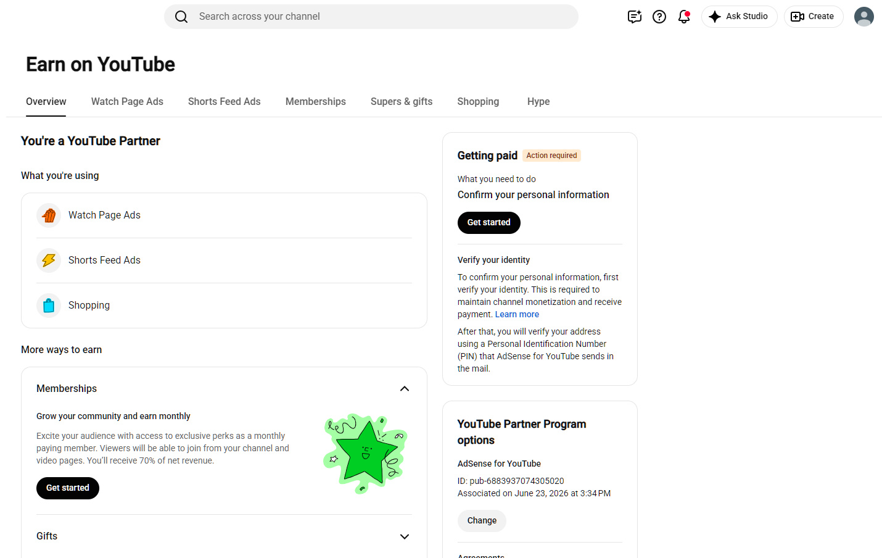Click the 'AdSense for YouTube' label

point(499,464)
